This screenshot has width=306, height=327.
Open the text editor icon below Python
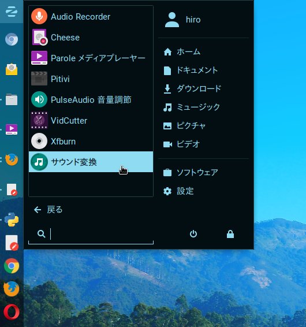tap(12, 243)
